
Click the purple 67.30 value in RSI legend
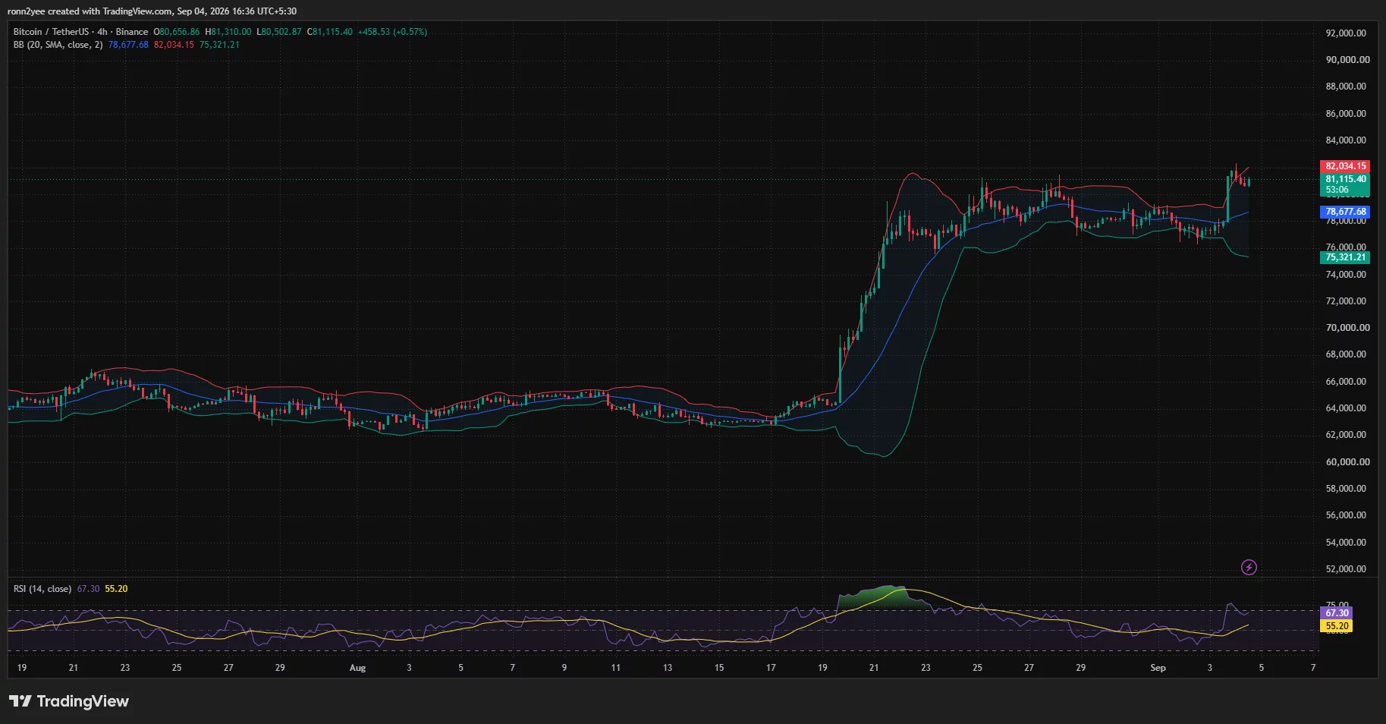pos(88,589)
